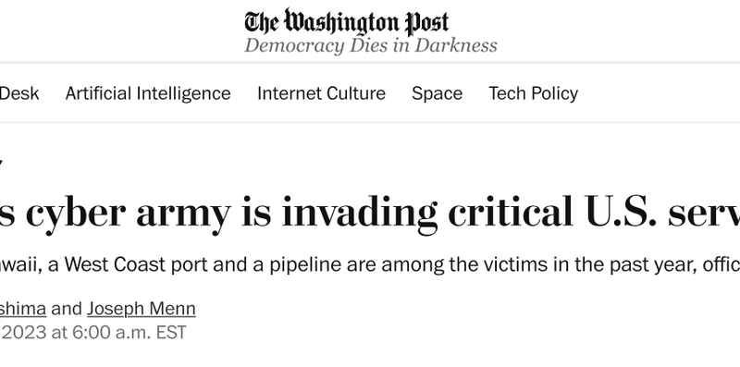This screenshot has height=367, width=740.
Task: Click the cyber army article headline
Action: (x=370, y=213)
